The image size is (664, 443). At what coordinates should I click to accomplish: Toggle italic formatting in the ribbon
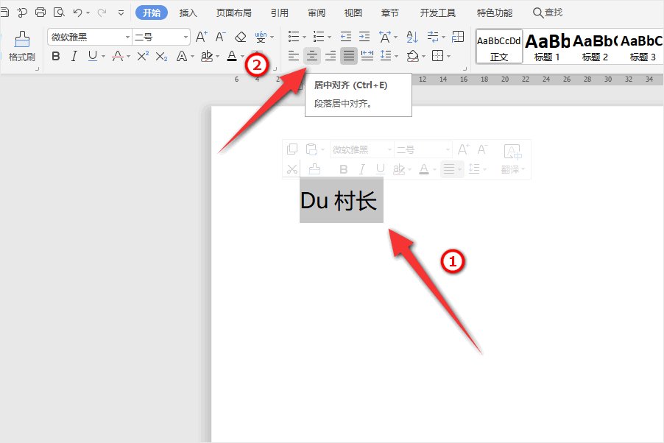[74, 56]
